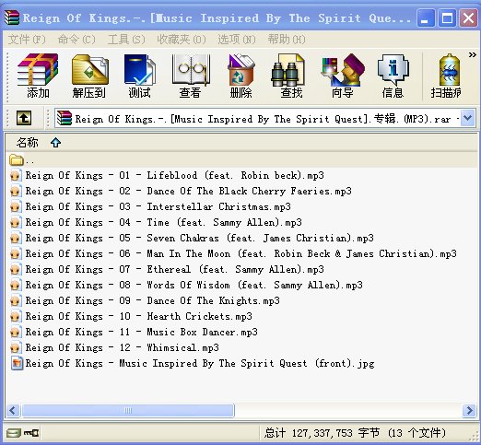Screen dimensions: 481x445
Task: Open the 收藏夹(O) menu
Action: pos(182,40)
